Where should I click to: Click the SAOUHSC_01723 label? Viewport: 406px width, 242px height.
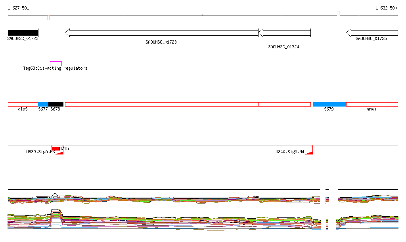click(161, 42)
